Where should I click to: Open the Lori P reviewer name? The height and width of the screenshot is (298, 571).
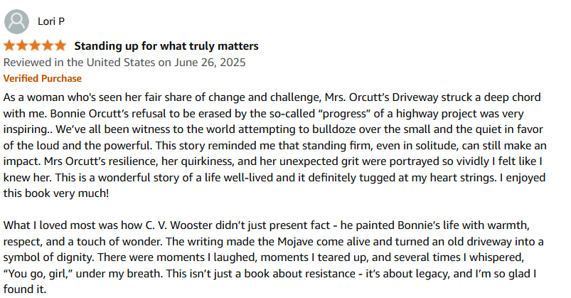pyautogui.click(x=51, y=21)
